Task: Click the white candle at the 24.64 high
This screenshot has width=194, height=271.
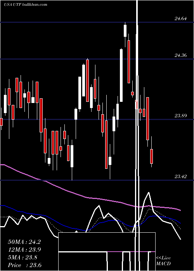Action: tap(125, 31)
